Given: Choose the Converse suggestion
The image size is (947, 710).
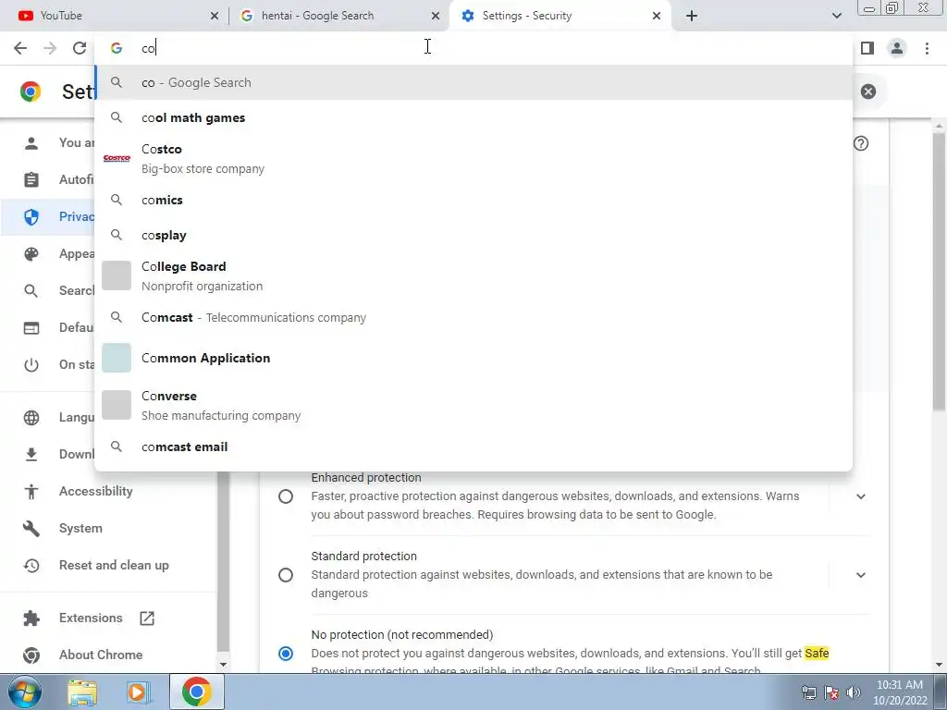Looking at the screenshot, I should tap(473, 405).
